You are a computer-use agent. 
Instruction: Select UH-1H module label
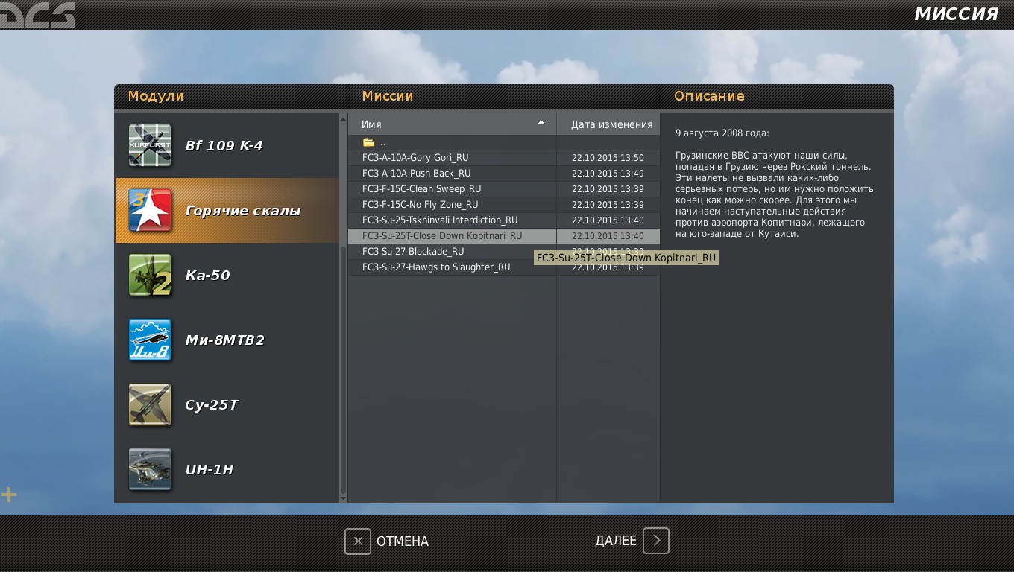tap(210, 470)
